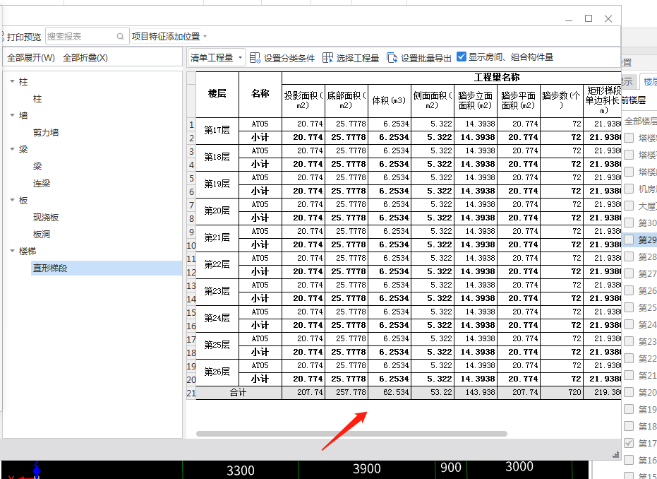Toggle the 机房 floor checkbox in background panel

(629, 189)
